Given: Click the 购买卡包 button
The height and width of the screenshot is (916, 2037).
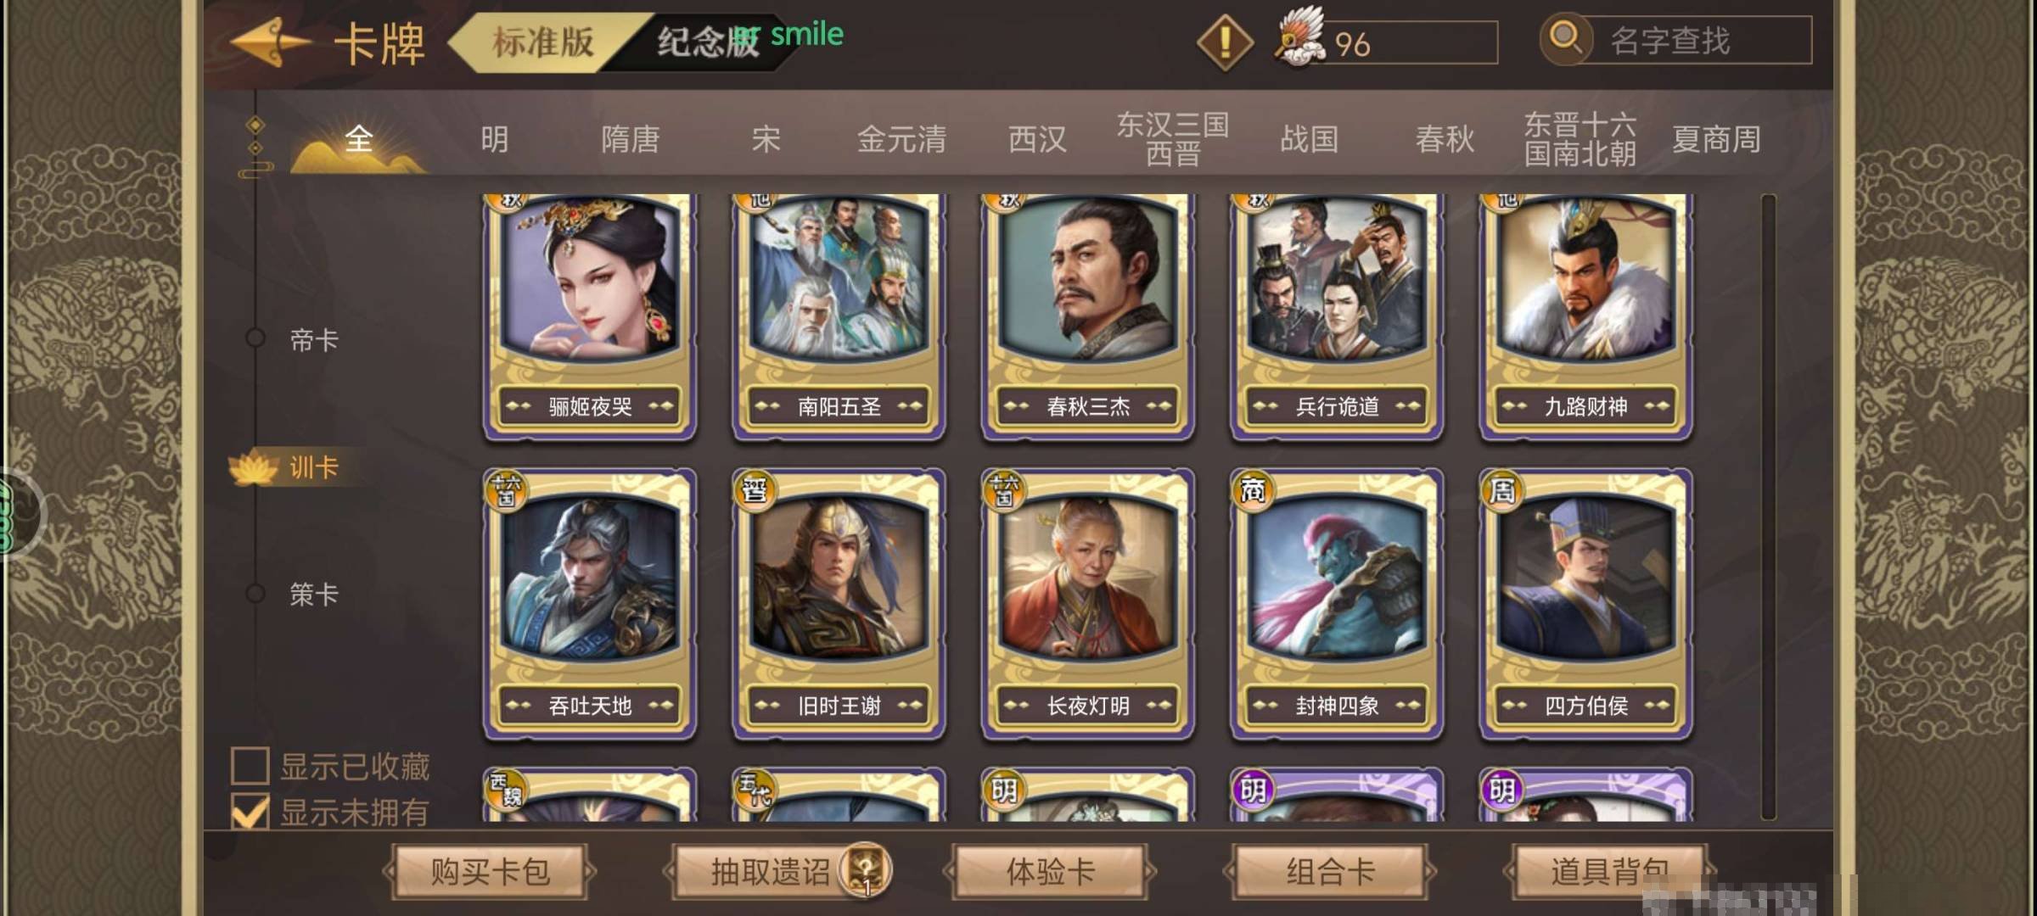Looking at the screenshot, I should click(x=490, y=871).
